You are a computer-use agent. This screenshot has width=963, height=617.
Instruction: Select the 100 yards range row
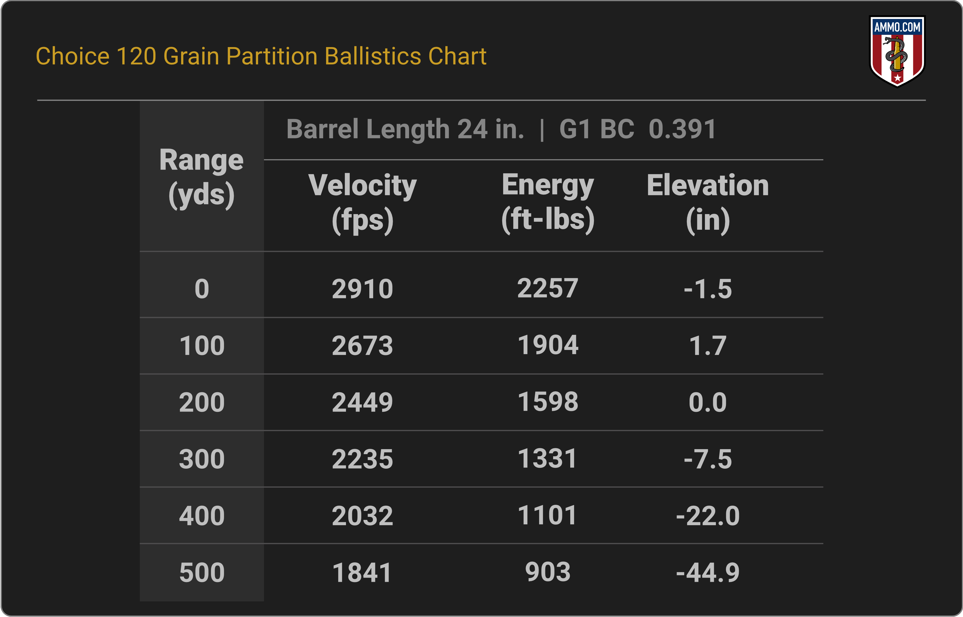tap(202, 345)
